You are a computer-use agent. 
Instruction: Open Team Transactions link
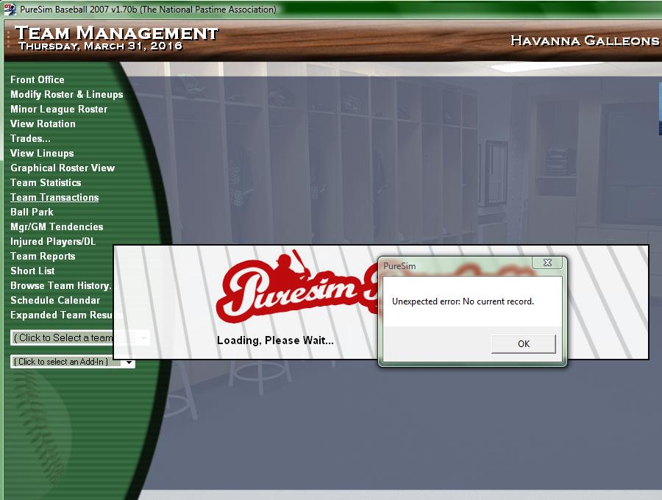54,198
